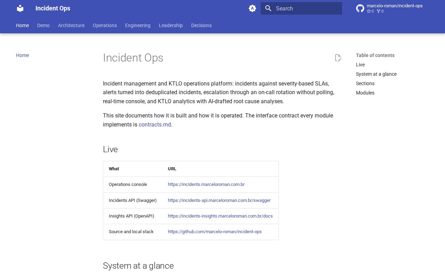Viewport: 445px width, 278px height.
Task: Click the 'System at a glance' heading
Action: (138, 266)
